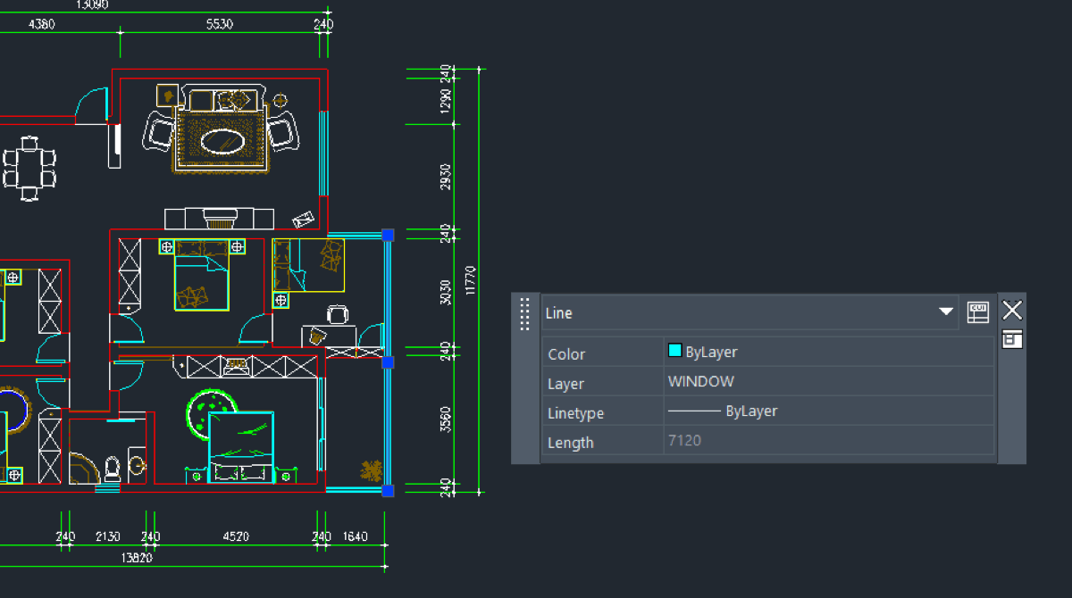Open the Layer WINDOW property field
Screen dimensions: 1072x598
828,382
